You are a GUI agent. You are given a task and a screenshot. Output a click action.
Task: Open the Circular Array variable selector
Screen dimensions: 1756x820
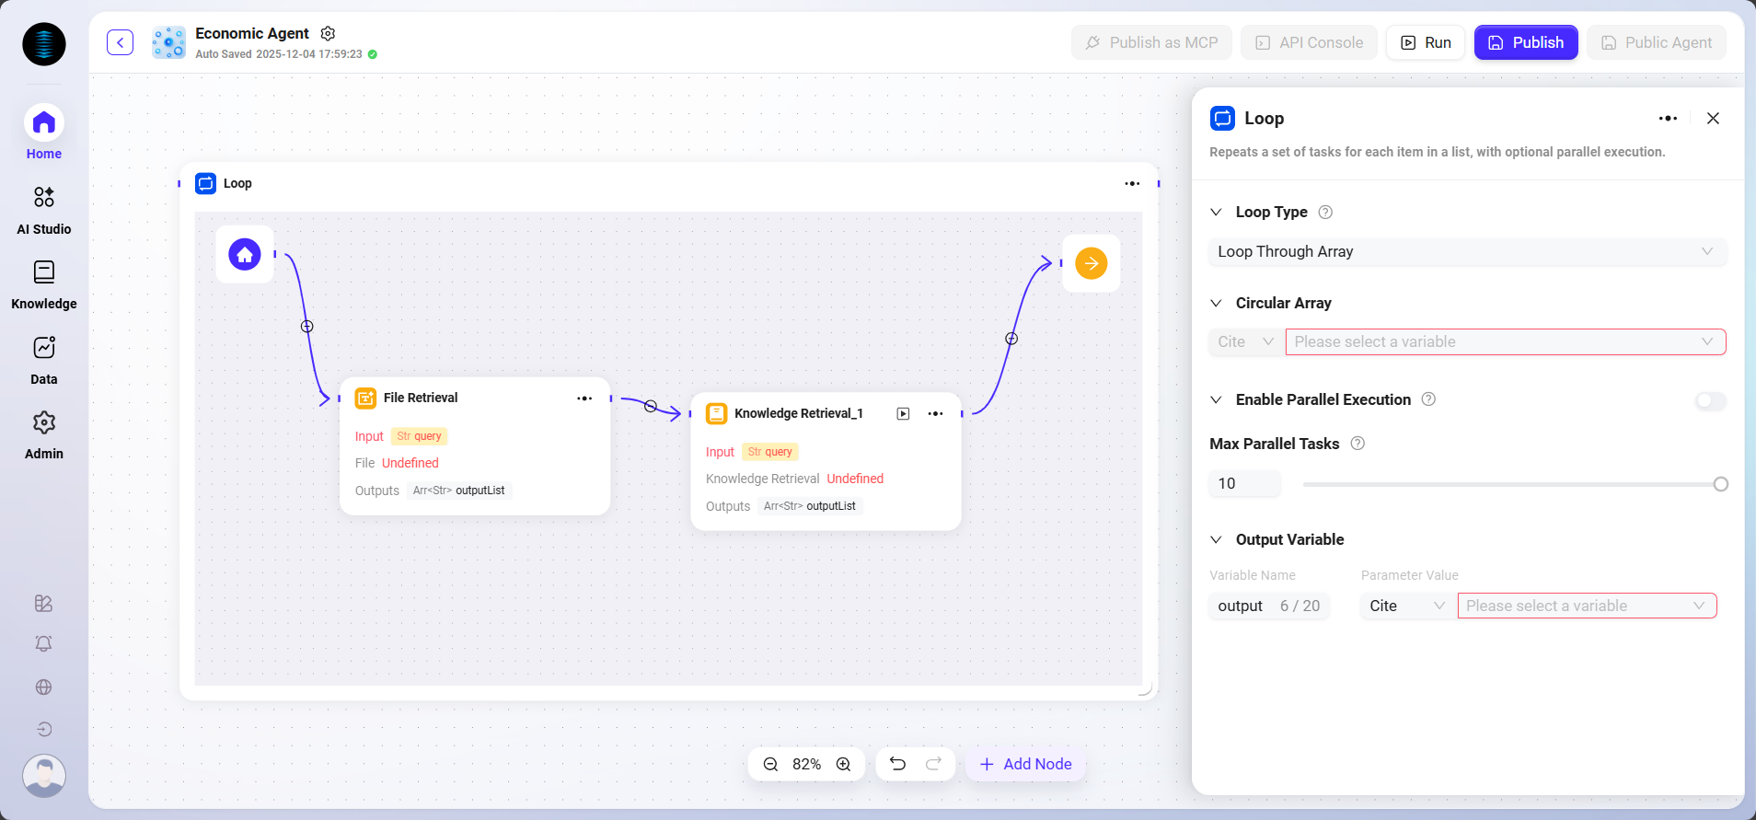click(1505, 341)
